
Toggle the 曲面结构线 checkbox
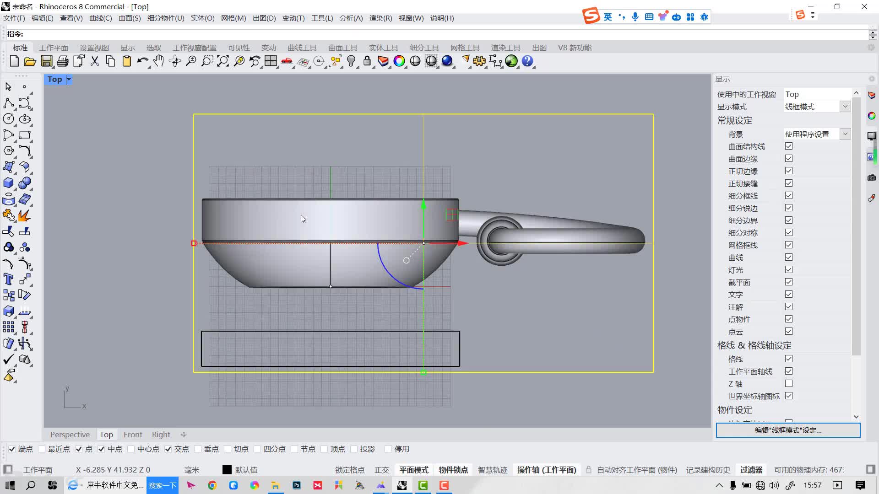click(789, 146)
